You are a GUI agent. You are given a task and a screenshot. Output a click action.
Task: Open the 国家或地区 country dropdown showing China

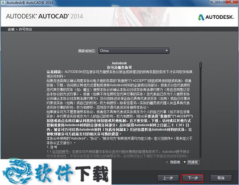134,51
